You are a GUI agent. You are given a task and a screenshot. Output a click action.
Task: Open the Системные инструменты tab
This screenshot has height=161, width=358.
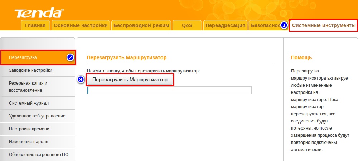click(x=324, y=25)
